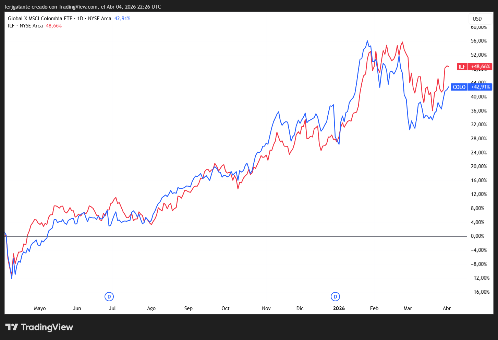The width and height of the screenshot is (498, 340).
Task: Click the bold 2026 year label
Action: [339, 308]
